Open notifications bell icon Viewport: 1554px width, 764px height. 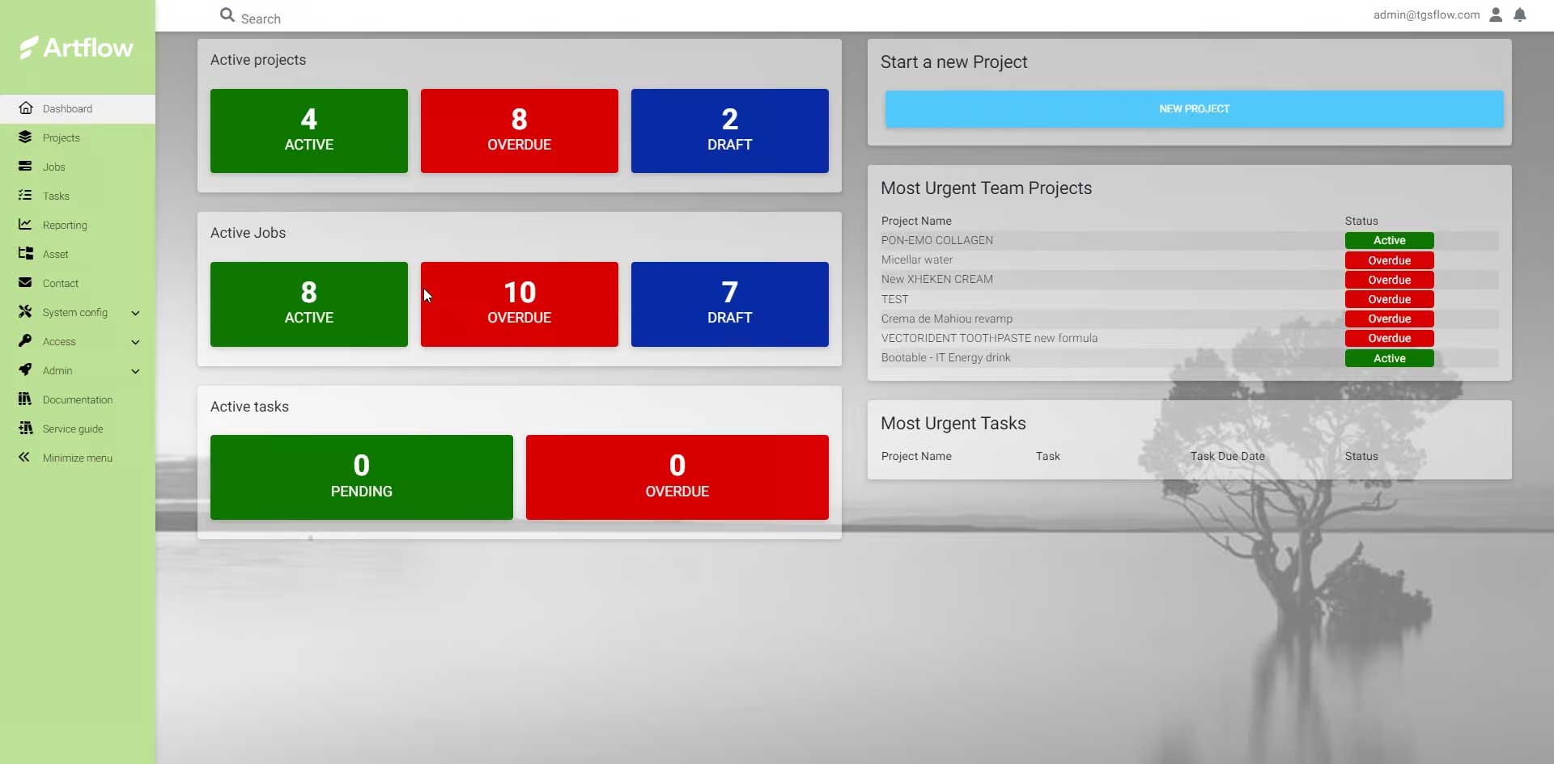point(1520,15)
